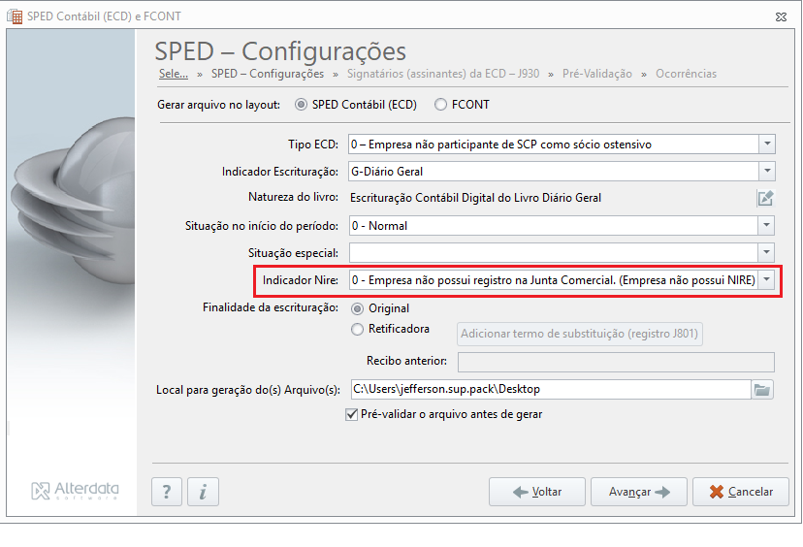Screen dimensions: 803x547
Task: Click the question mark help button
Action: pyautogui.click(x=167, y=492)
